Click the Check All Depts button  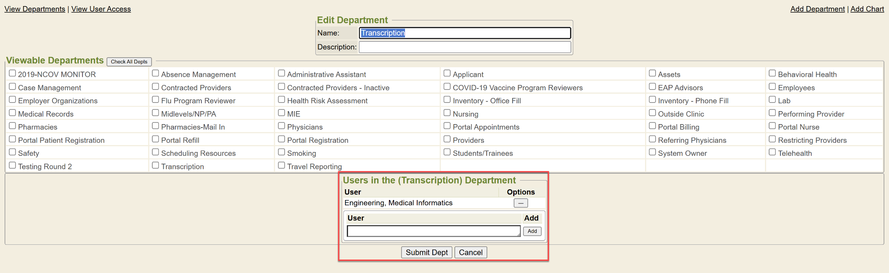point(129,62)
